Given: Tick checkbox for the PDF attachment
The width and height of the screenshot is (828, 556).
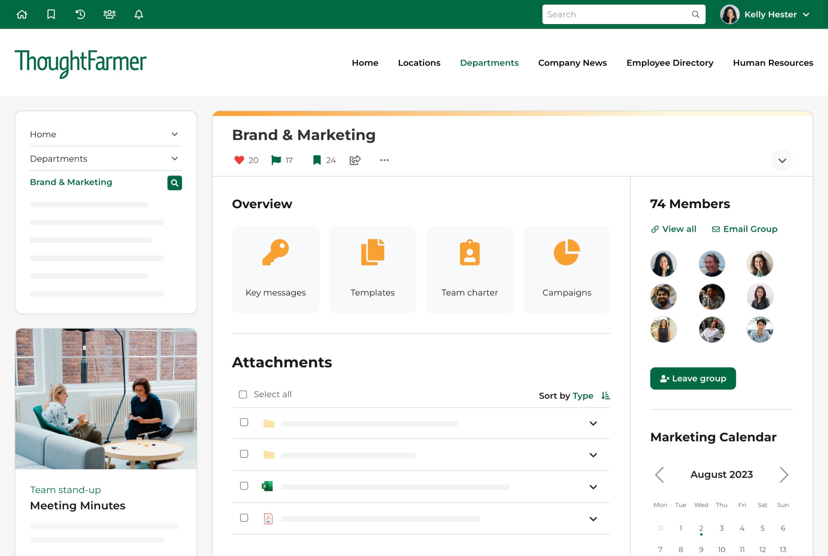Looking at the screenshot, I should coord(244,518).
